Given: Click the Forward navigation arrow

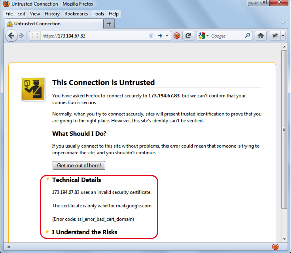Looking at the screenshot, I should pos(21,36).
